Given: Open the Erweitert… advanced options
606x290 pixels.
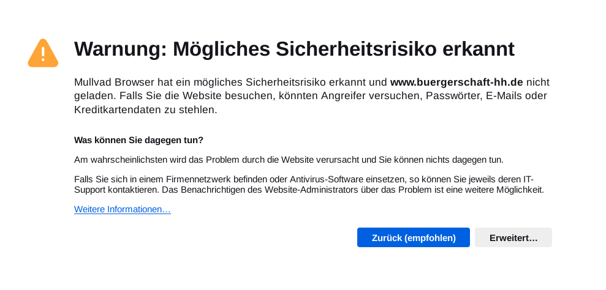Looking at the screenshot, I should 513,237.
